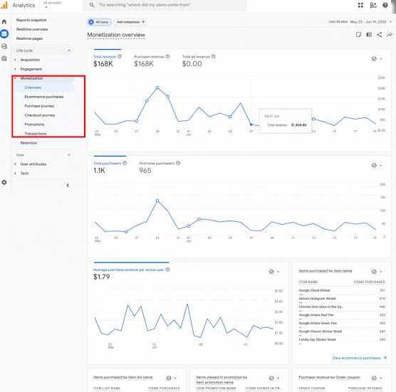Image resolution: width=396 pixels, height=392 pixels.
Task: Click the info icon next to First time purchasers
Action: coord(178,163)
